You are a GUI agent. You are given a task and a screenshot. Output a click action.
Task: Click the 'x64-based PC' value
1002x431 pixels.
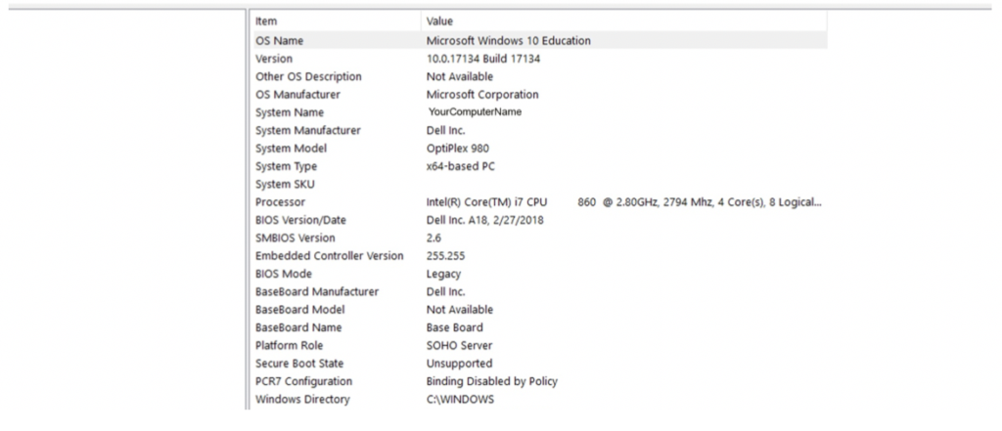pos(461,166)
